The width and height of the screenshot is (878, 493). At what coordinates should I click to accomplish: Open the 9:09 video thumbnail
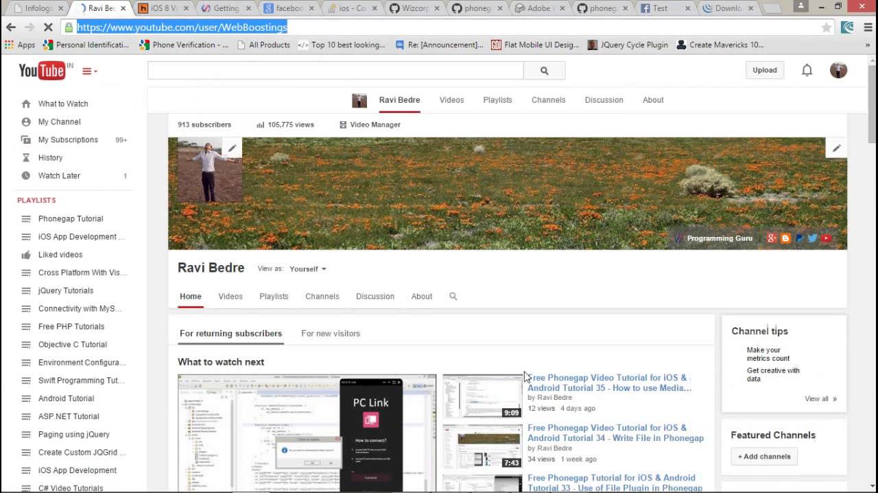click(482, 396)
